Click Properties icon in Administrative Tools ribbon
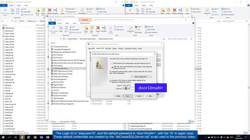Viewport: 250px width, 140px height. (130, 29)
